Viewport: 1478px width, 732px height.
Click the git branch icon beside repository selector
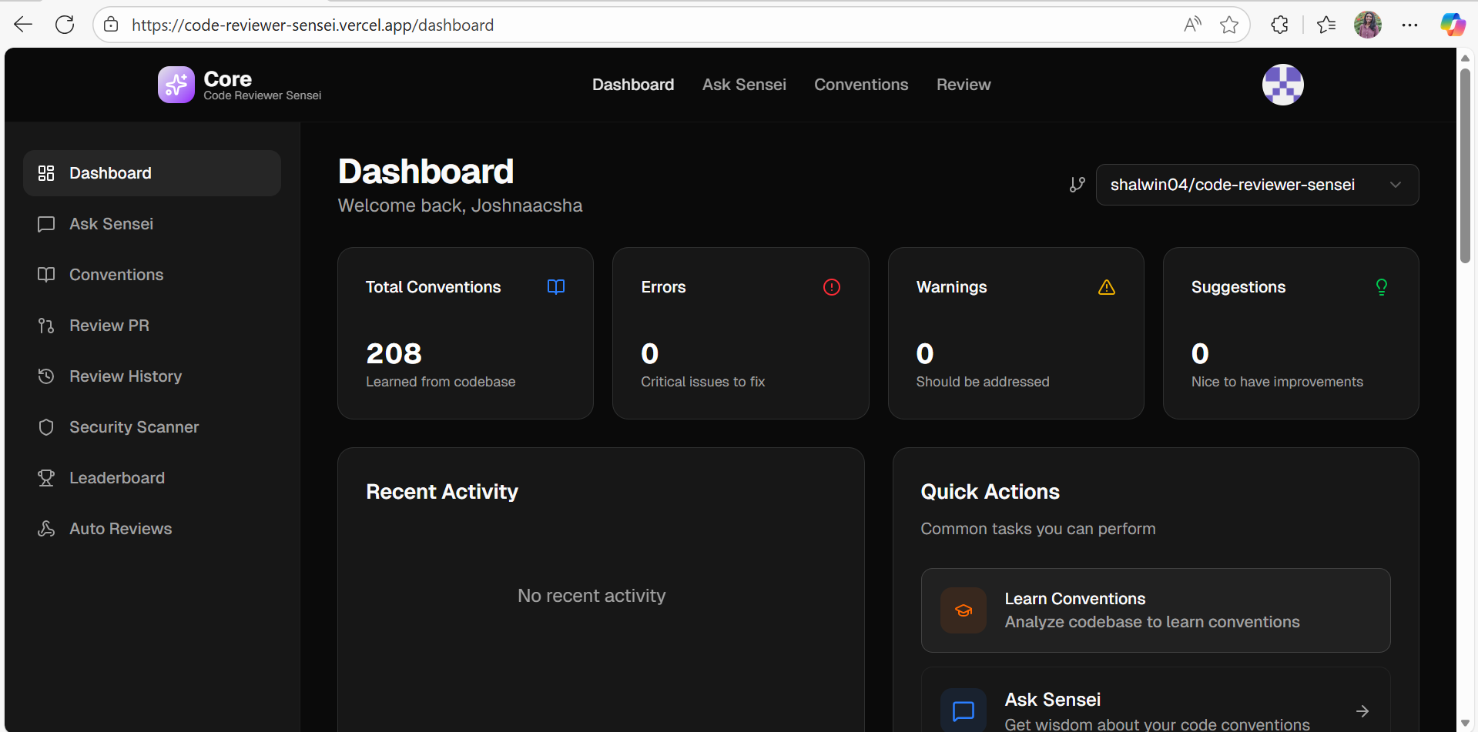coord(1077,185)
